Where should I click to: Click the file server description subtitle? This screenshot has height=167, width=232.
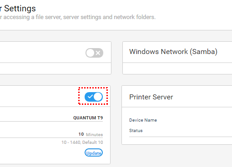tap(78, 17)
